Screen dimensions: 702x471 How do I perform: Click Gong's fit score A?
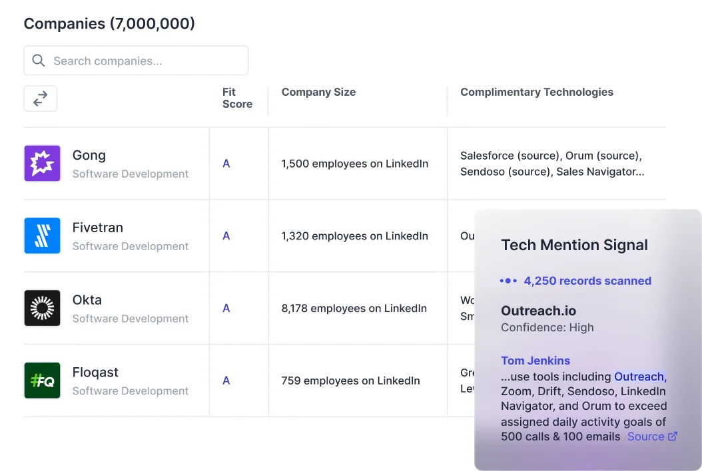pyautogui.click(x=226, y=164)
